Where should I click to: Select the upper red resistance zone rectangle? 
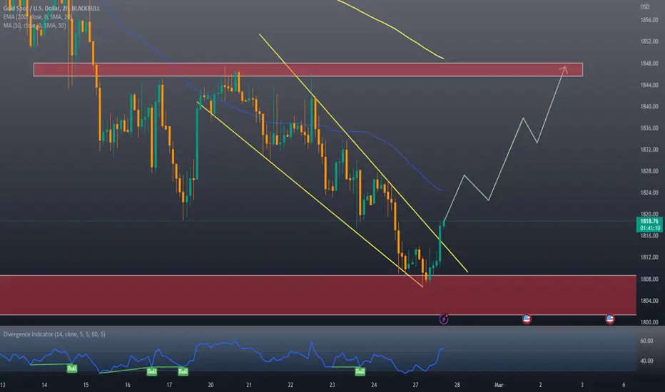308,70
